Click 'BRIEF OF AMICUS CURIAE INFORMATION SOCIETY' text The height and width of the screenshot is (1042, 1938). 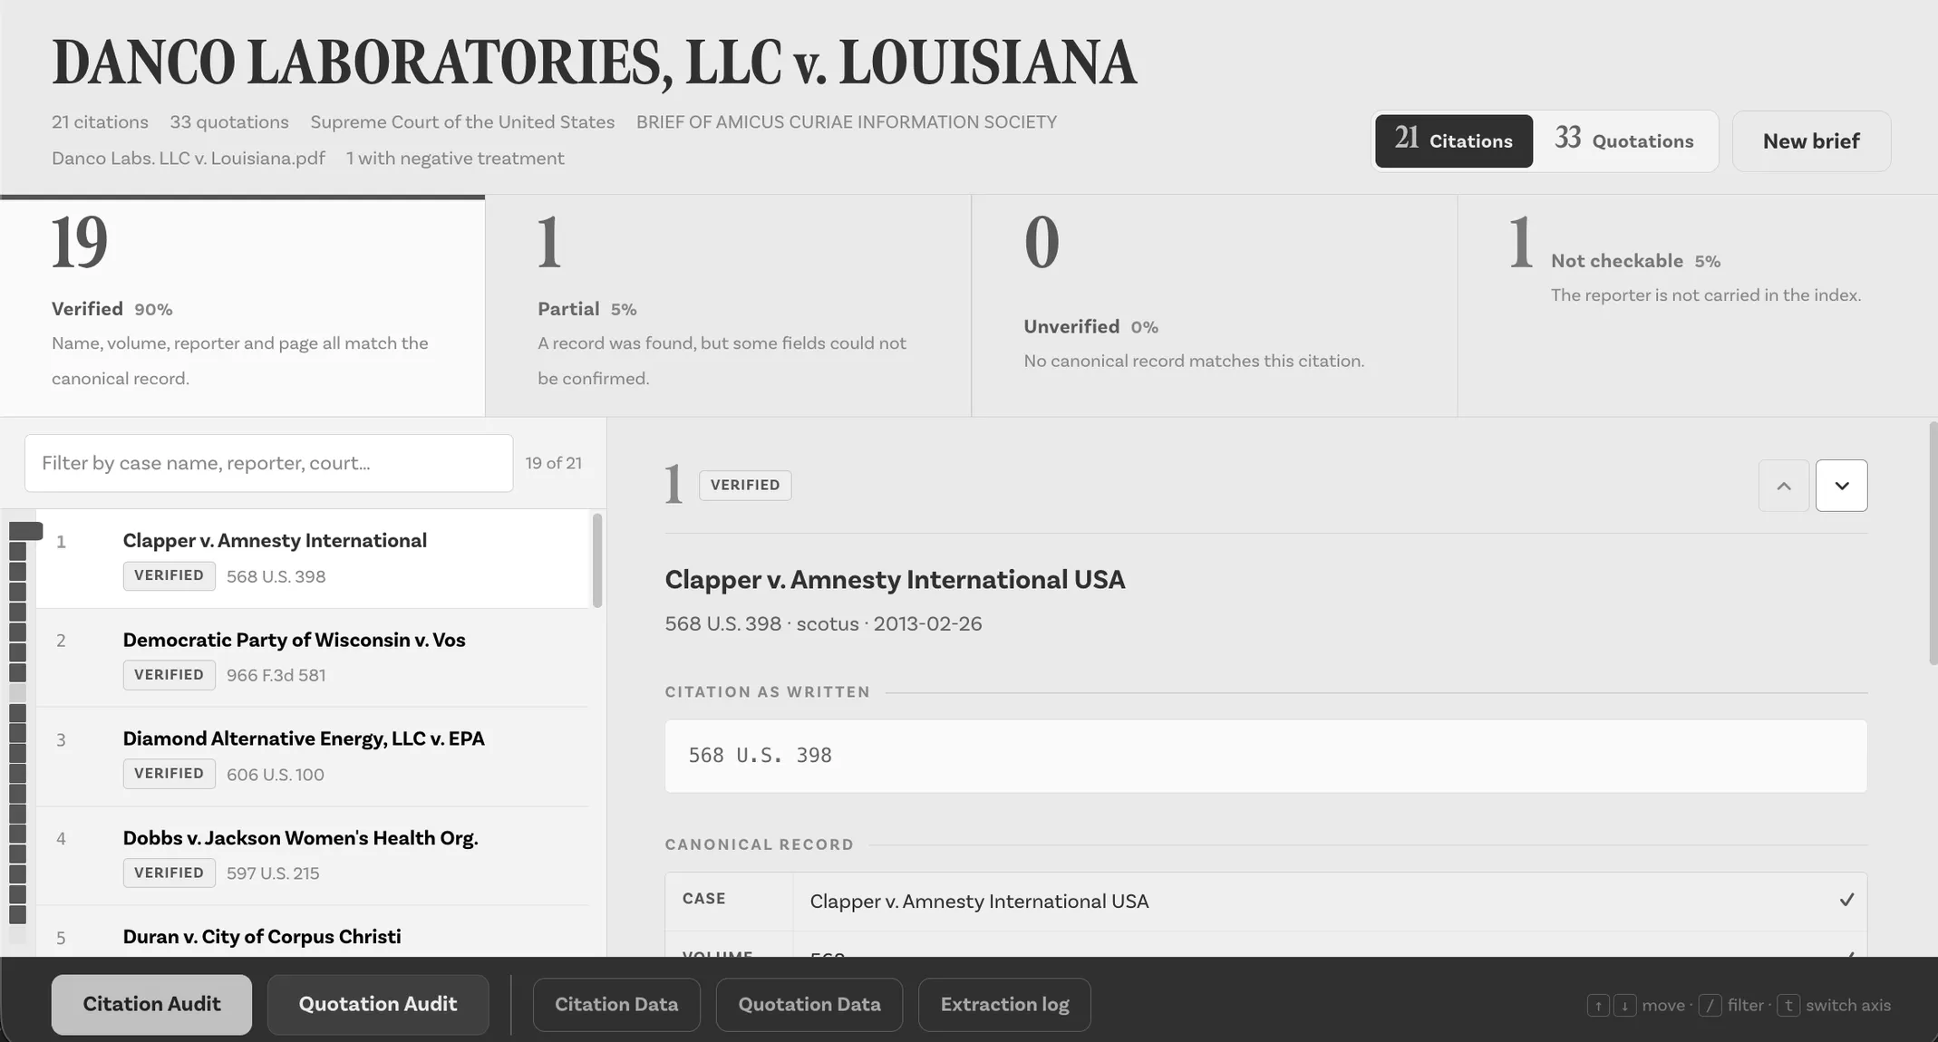click(x=847, y=121)
